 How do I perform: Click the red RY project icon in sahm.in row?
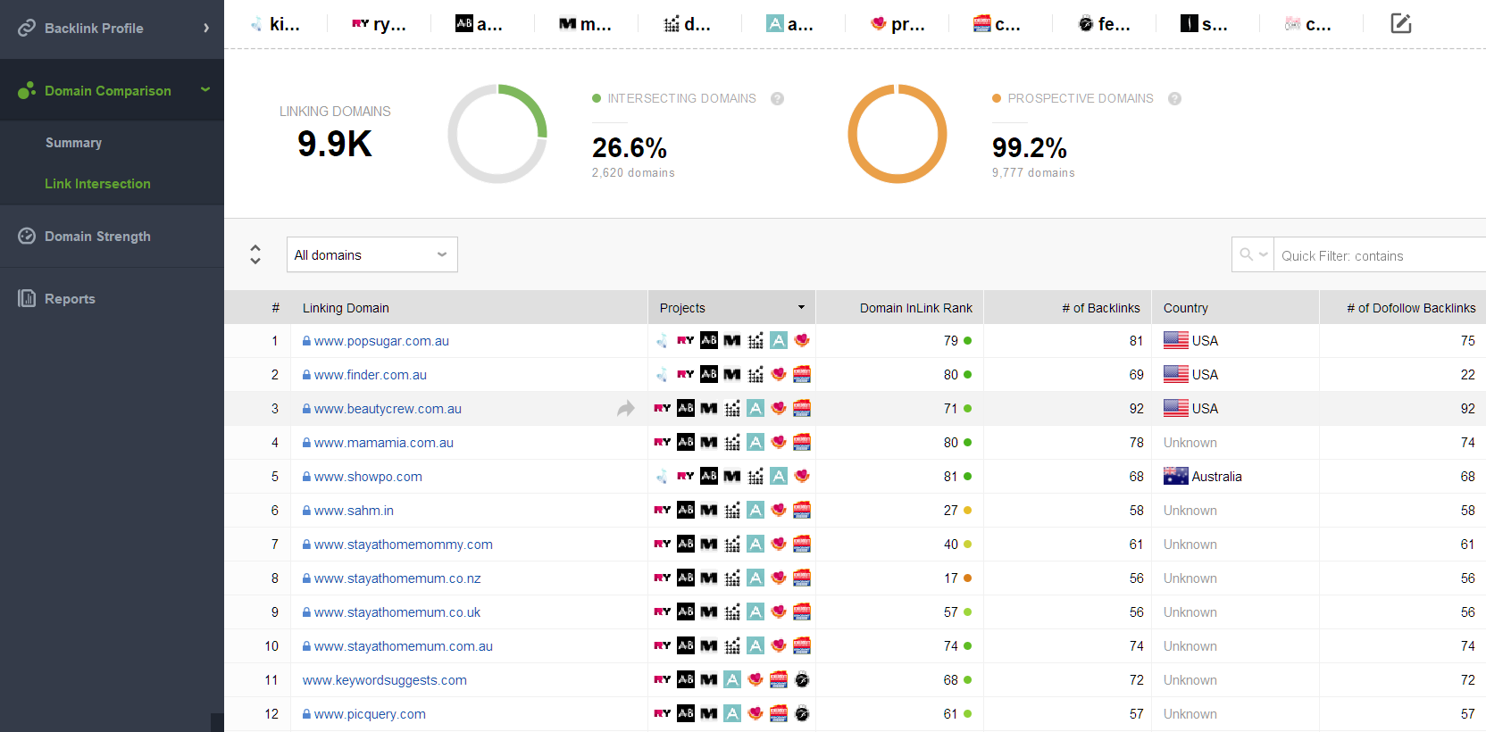click(663, 510)
